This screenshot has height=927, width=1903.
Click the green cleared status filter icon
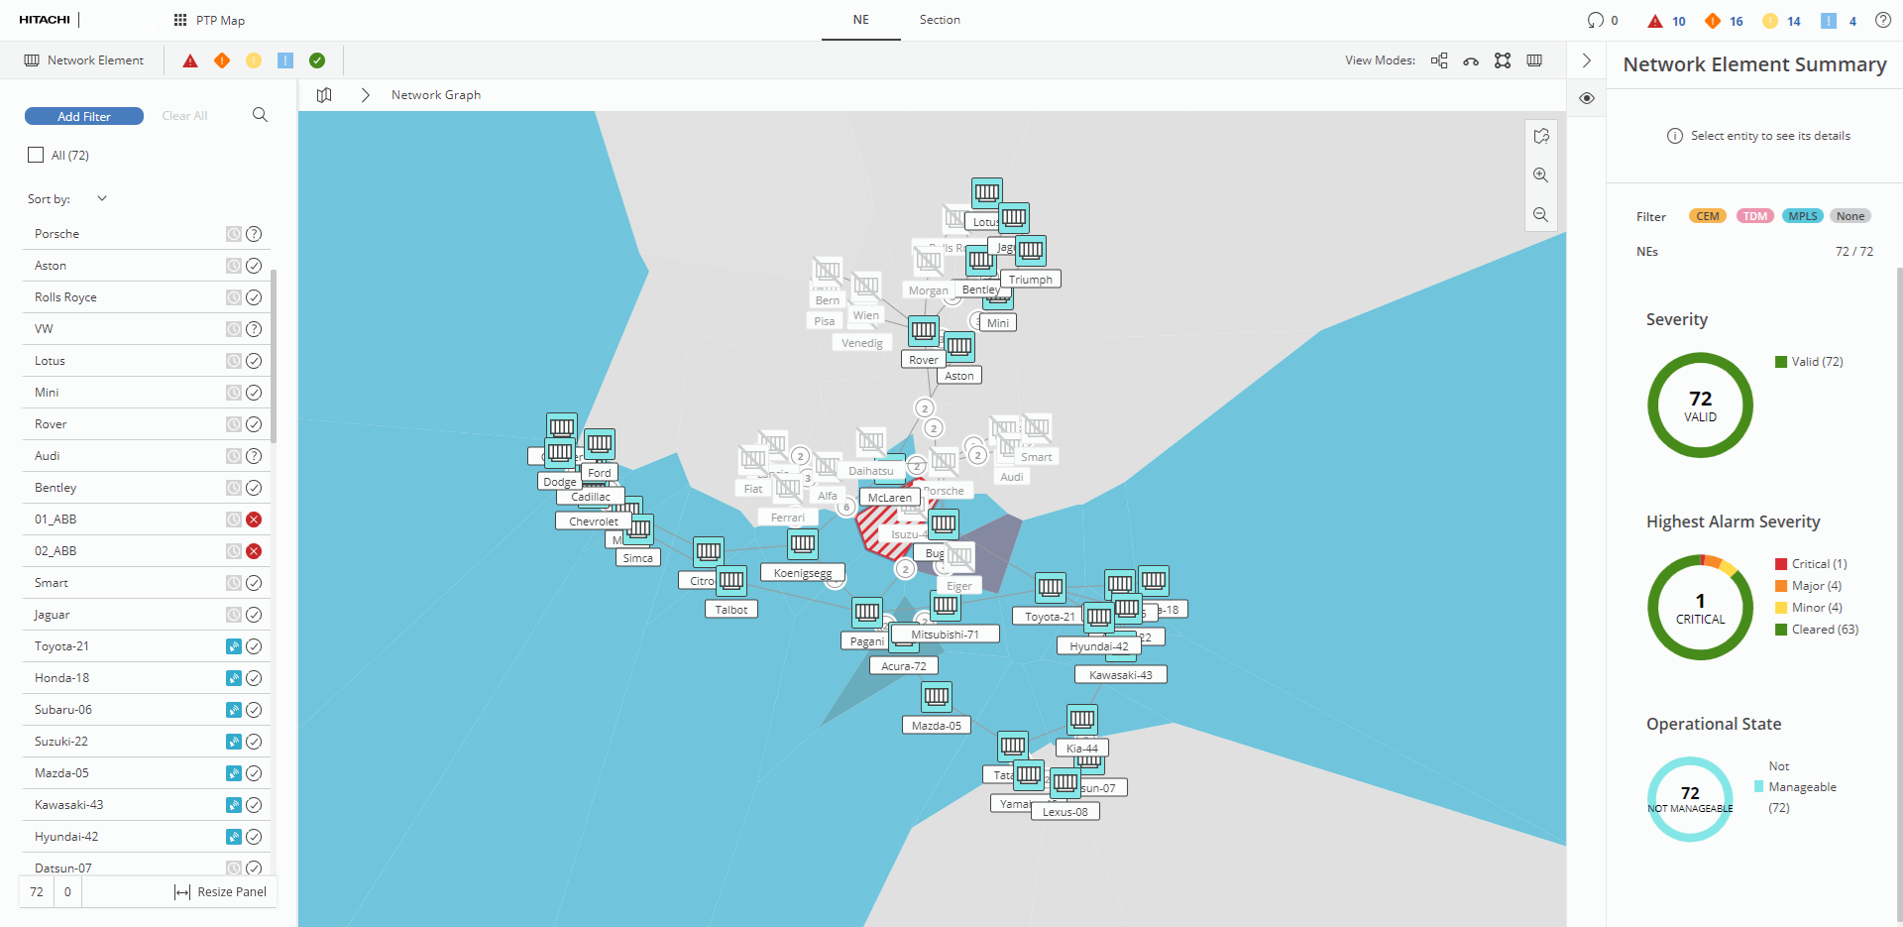coord(317,60)
